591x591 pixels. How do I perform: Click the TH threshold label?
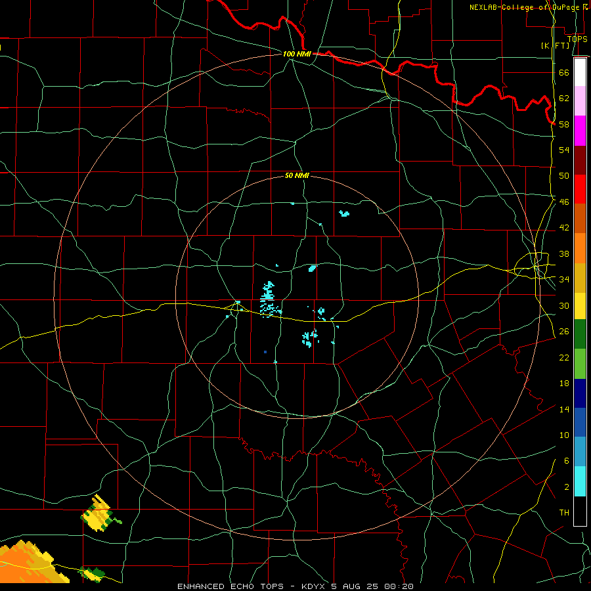point(564,513)
